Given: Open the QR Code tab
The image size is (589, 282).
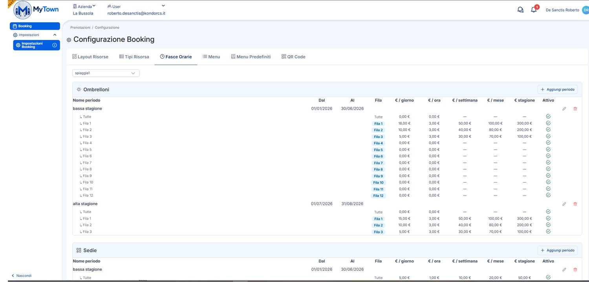Looking at the screenshot, I should point(293,57).
